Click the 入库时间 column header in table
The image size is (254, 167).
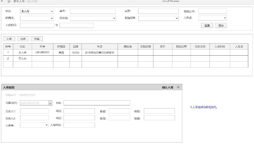220,46
